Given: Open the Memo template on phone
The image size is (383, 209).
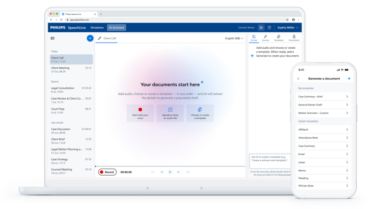Looking at the screenshot, I should [x=323, y=170].
